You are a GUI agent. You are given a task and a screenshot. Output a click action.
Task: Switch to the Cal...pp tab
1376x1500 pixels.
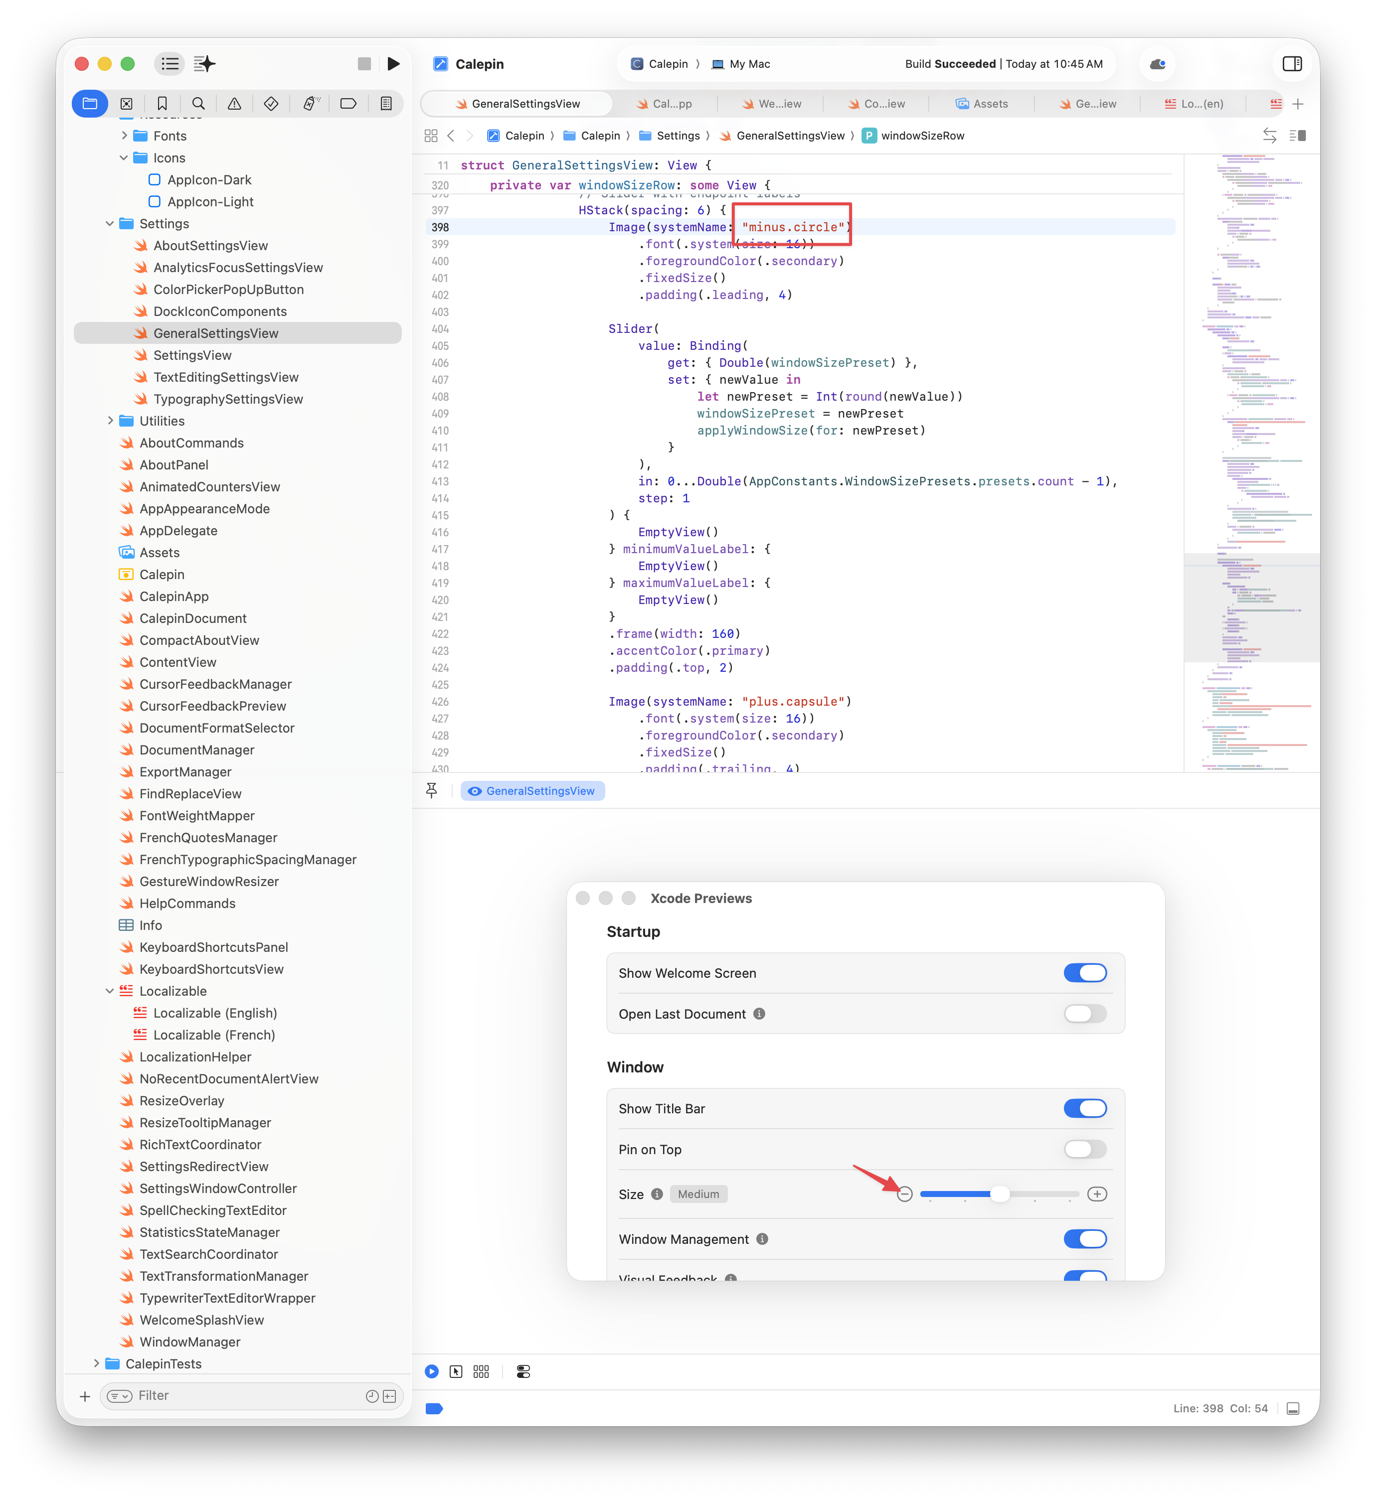tap(664, 104)
